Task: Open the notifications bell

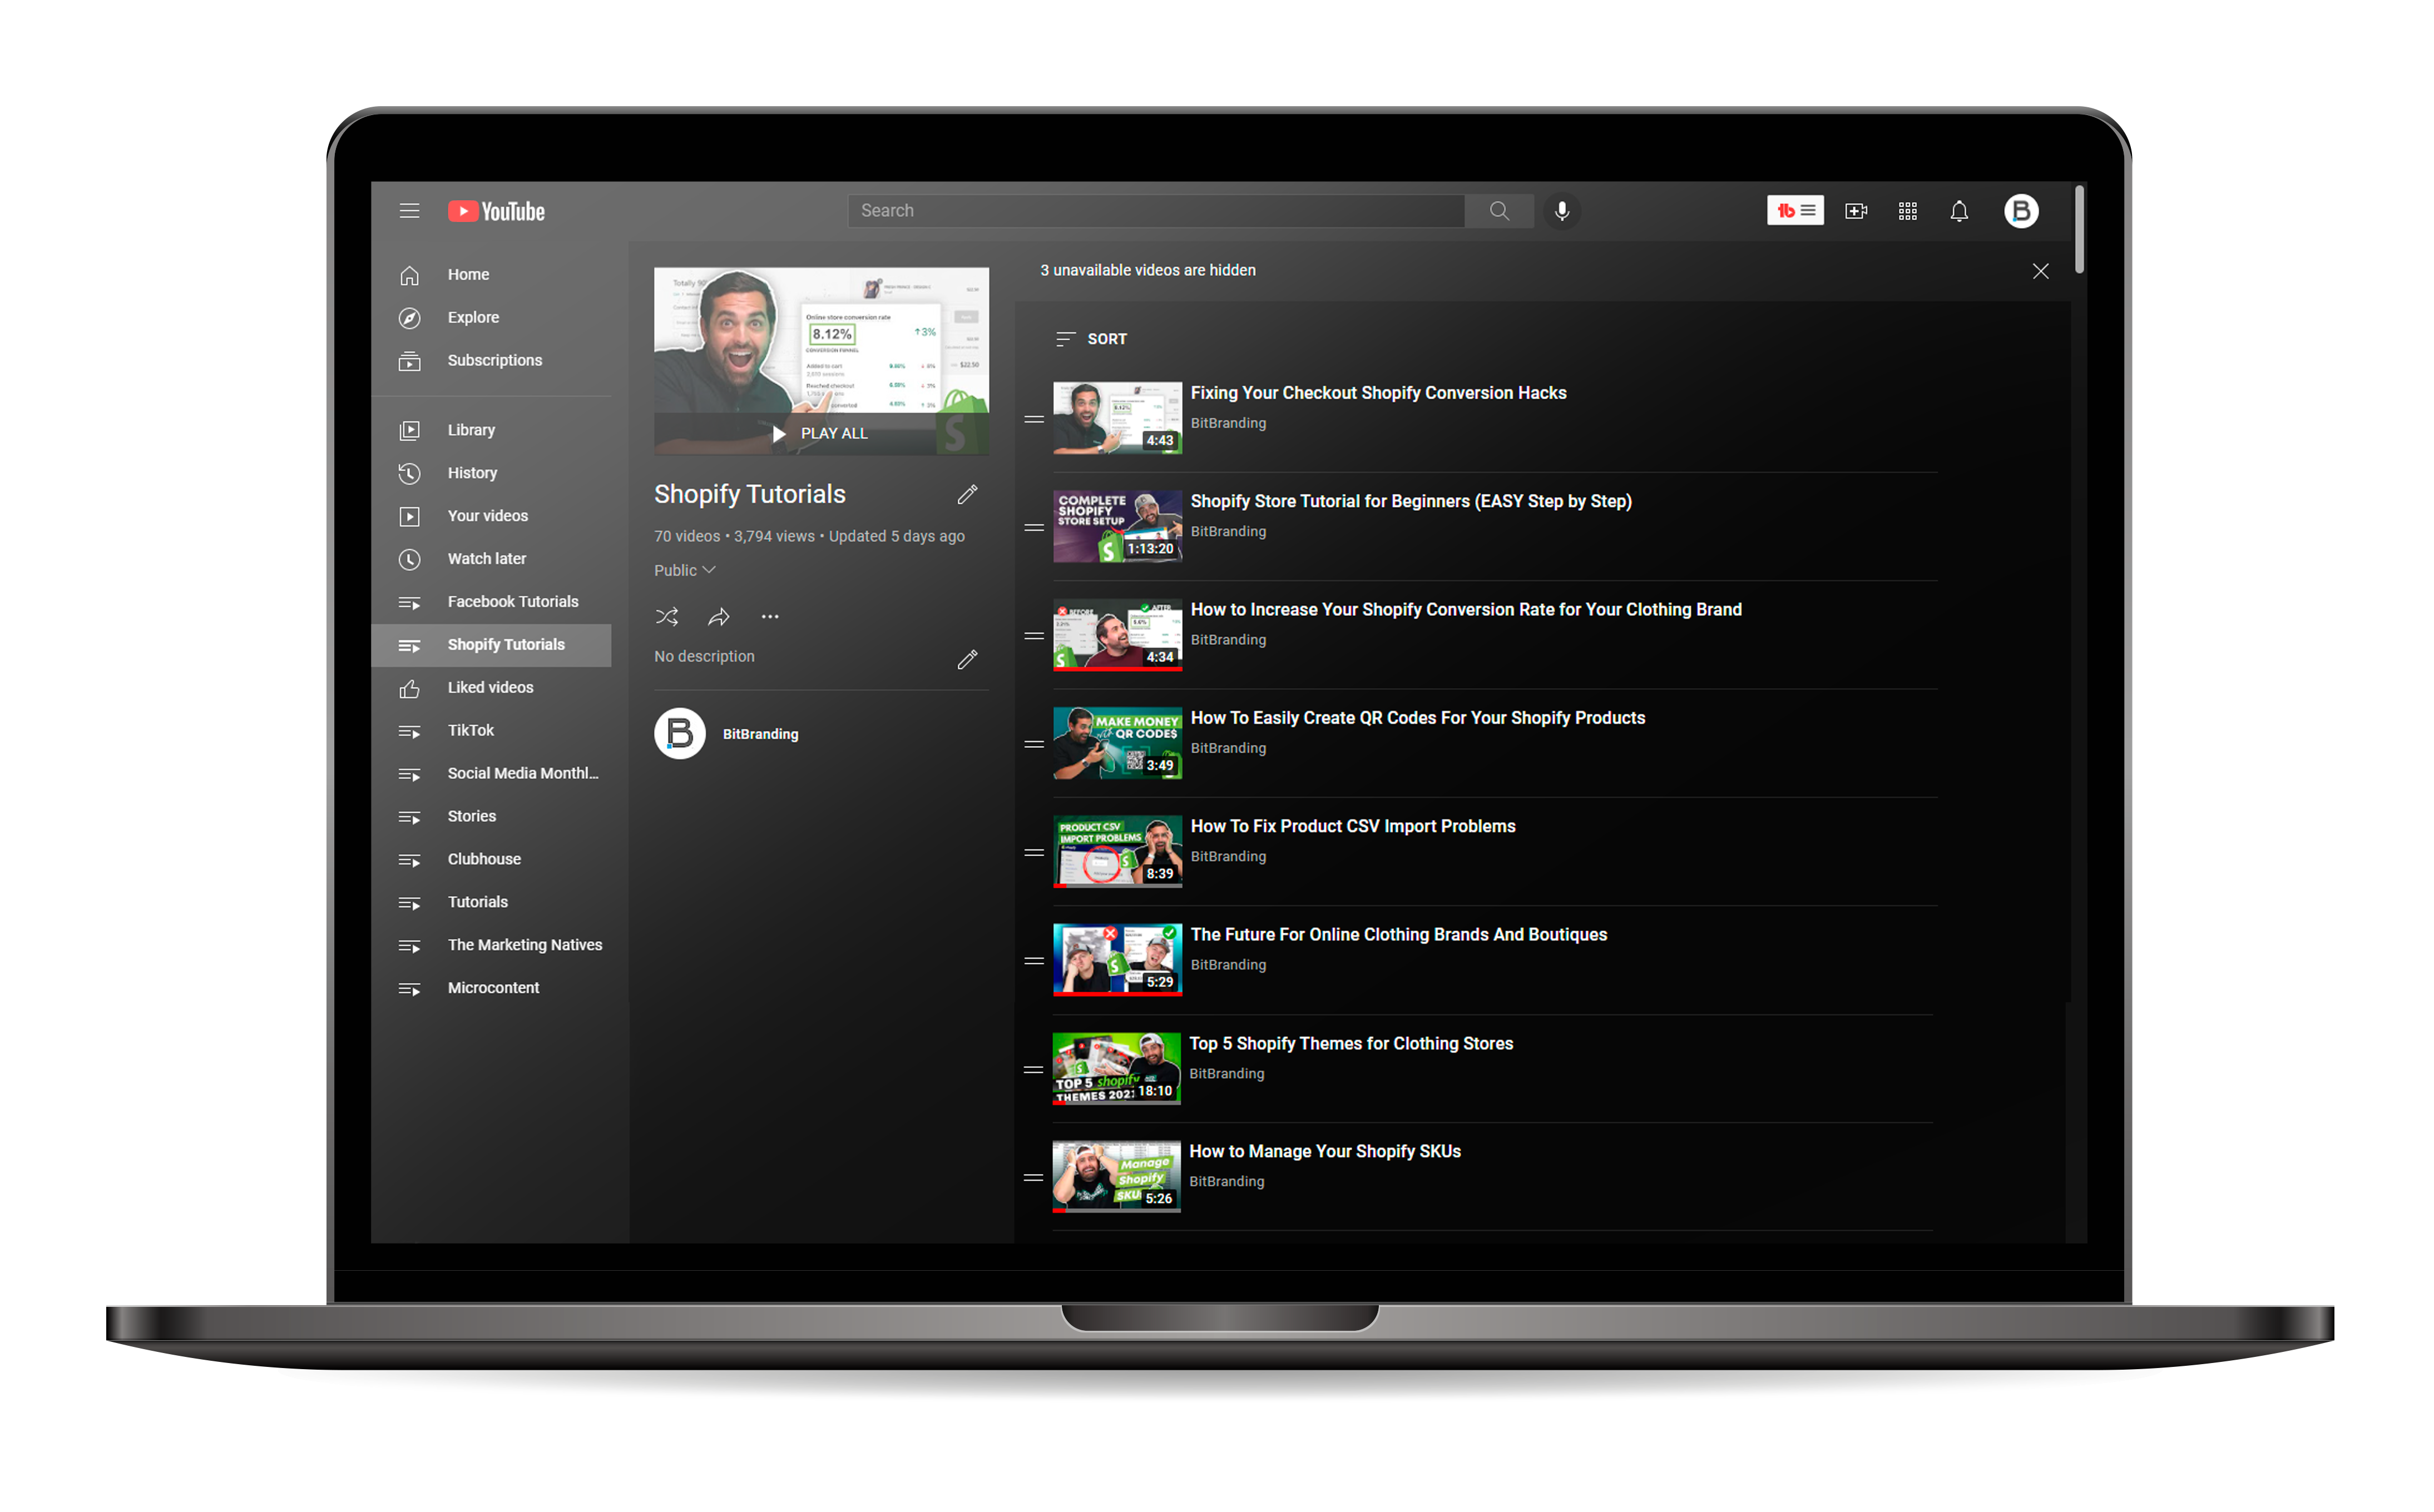Action: point(1959,211)
